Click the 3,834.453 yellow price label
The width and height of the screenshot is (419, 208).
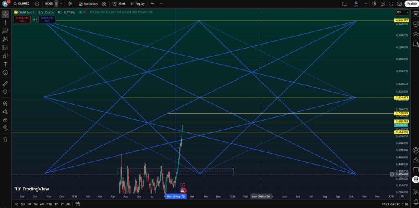tap(401, 98)
